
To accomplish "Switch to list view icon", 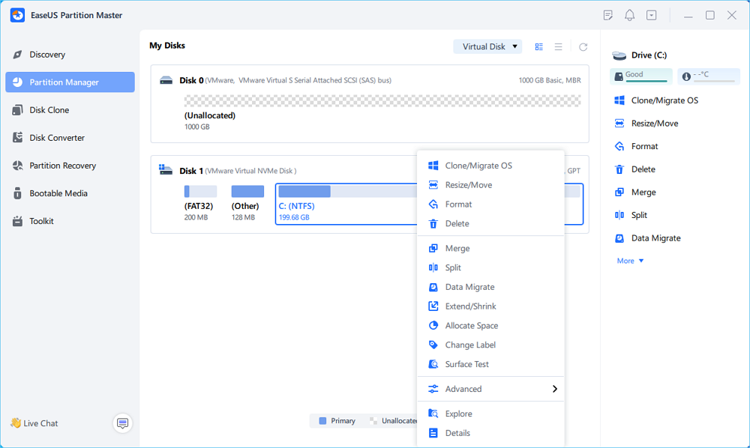I will click(x=559, y=47).
